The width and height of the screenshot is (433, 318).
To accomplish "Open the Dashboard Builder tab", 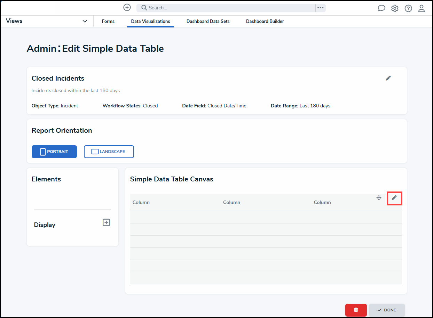I will tap(265, 22).
